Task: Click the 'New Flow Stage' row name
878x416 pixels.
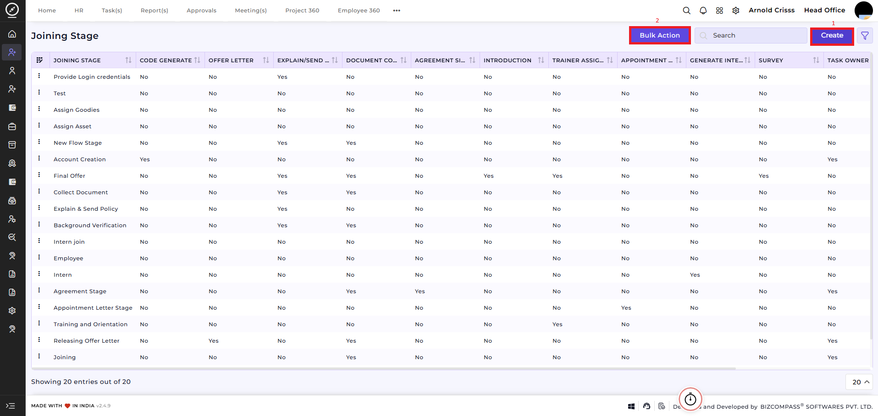Action: point(77,143)
